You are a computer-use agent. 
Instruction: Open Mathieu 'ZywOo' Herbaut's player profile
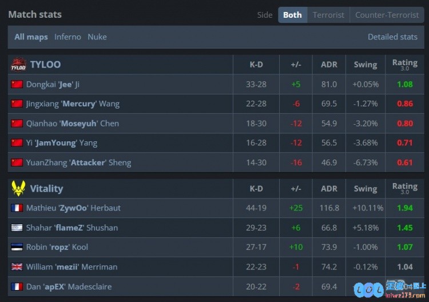(73, 208)
